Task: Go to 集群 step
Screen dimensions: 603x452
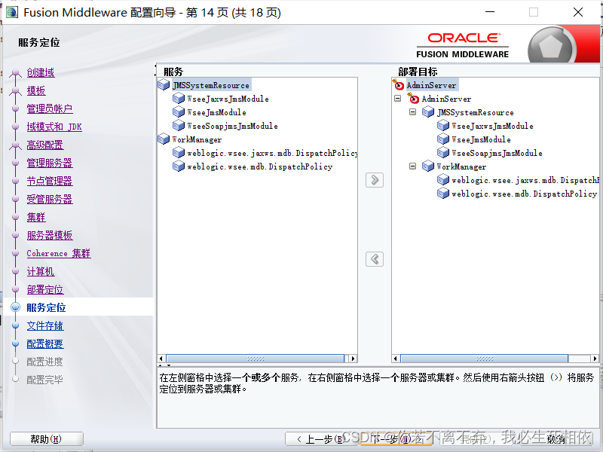Action: pos(36,217)
